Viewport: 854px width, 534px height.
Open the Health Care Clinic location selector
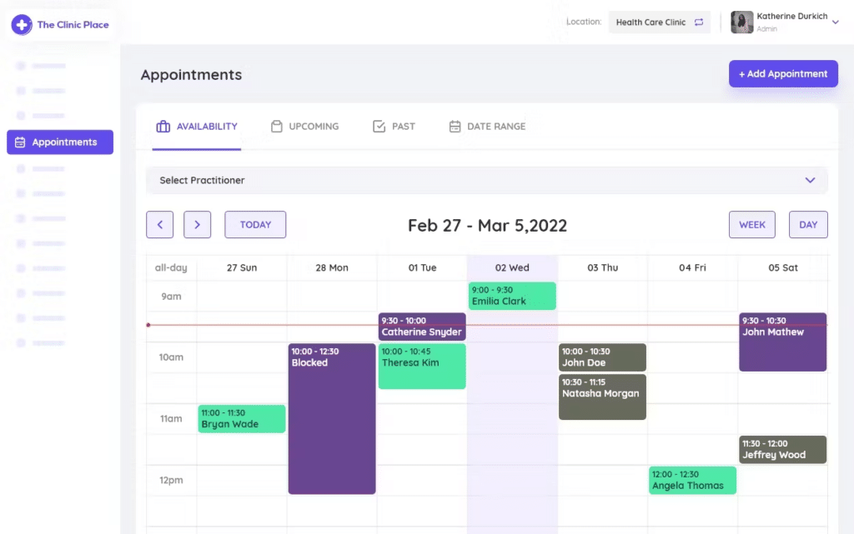(659, 22)
